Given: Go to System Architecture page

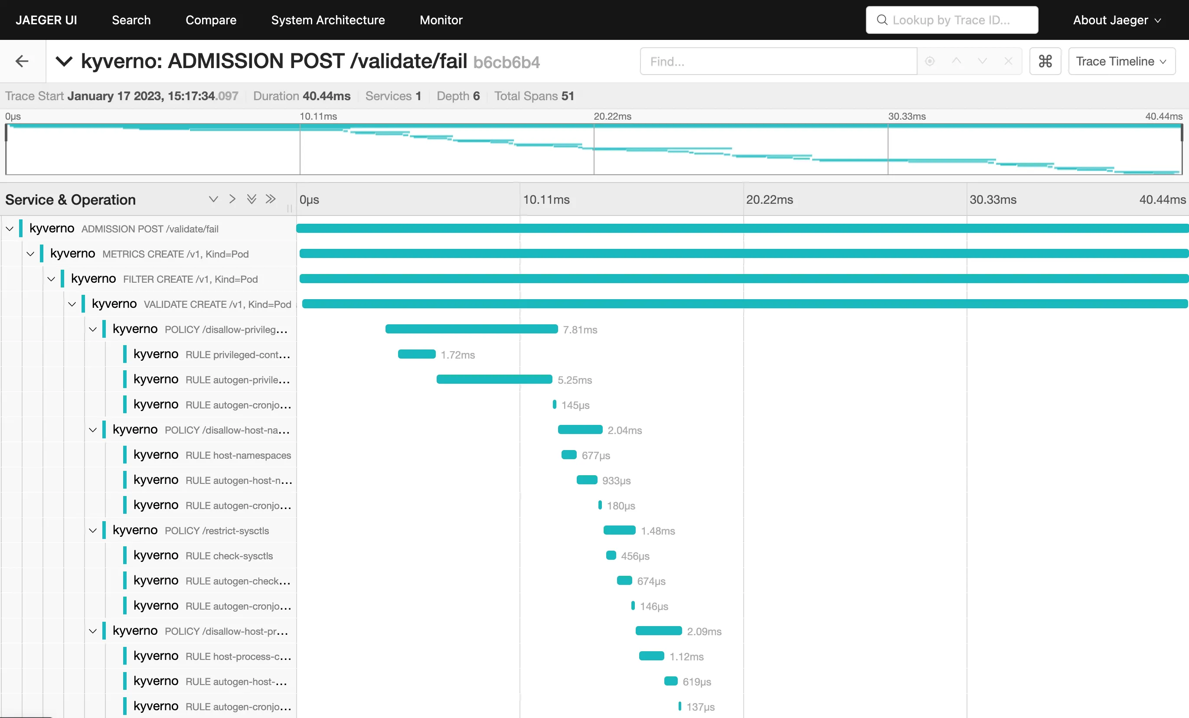Looking at the screenshot, I should click(328, 20).
